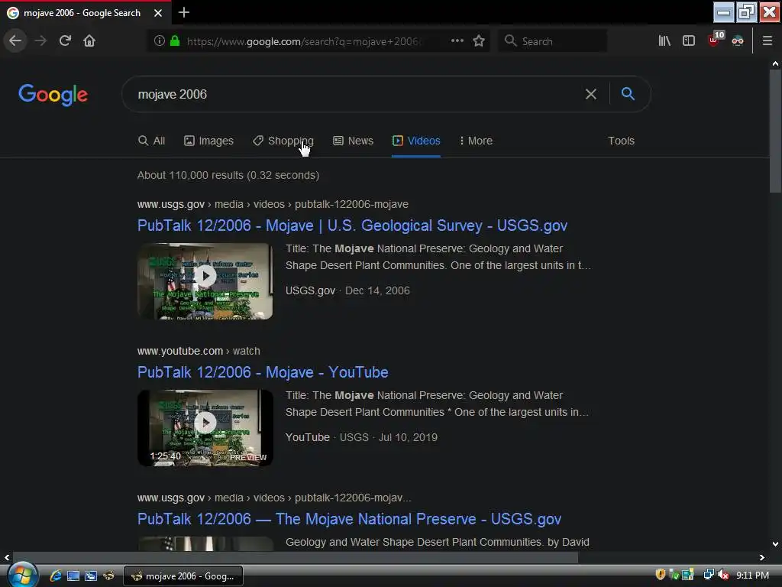Image resolution: width=782 pixels, height=587 pixels.
Task: Click the scroll up arrow at top right
Action: coord(775,64)
